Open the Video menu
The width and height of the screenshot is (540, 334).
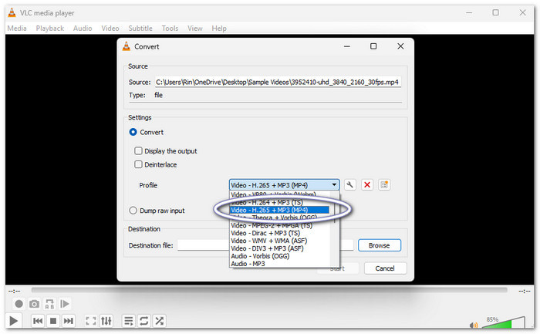(x=110, y=29)
